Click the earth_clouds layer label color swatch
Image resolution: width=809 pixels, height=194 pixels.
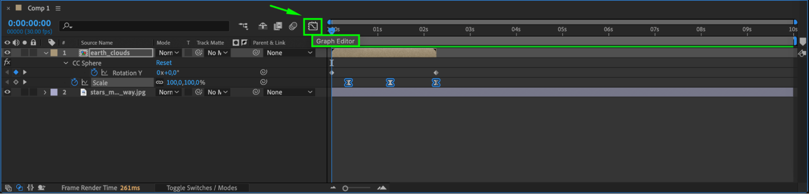coord(54,53)
